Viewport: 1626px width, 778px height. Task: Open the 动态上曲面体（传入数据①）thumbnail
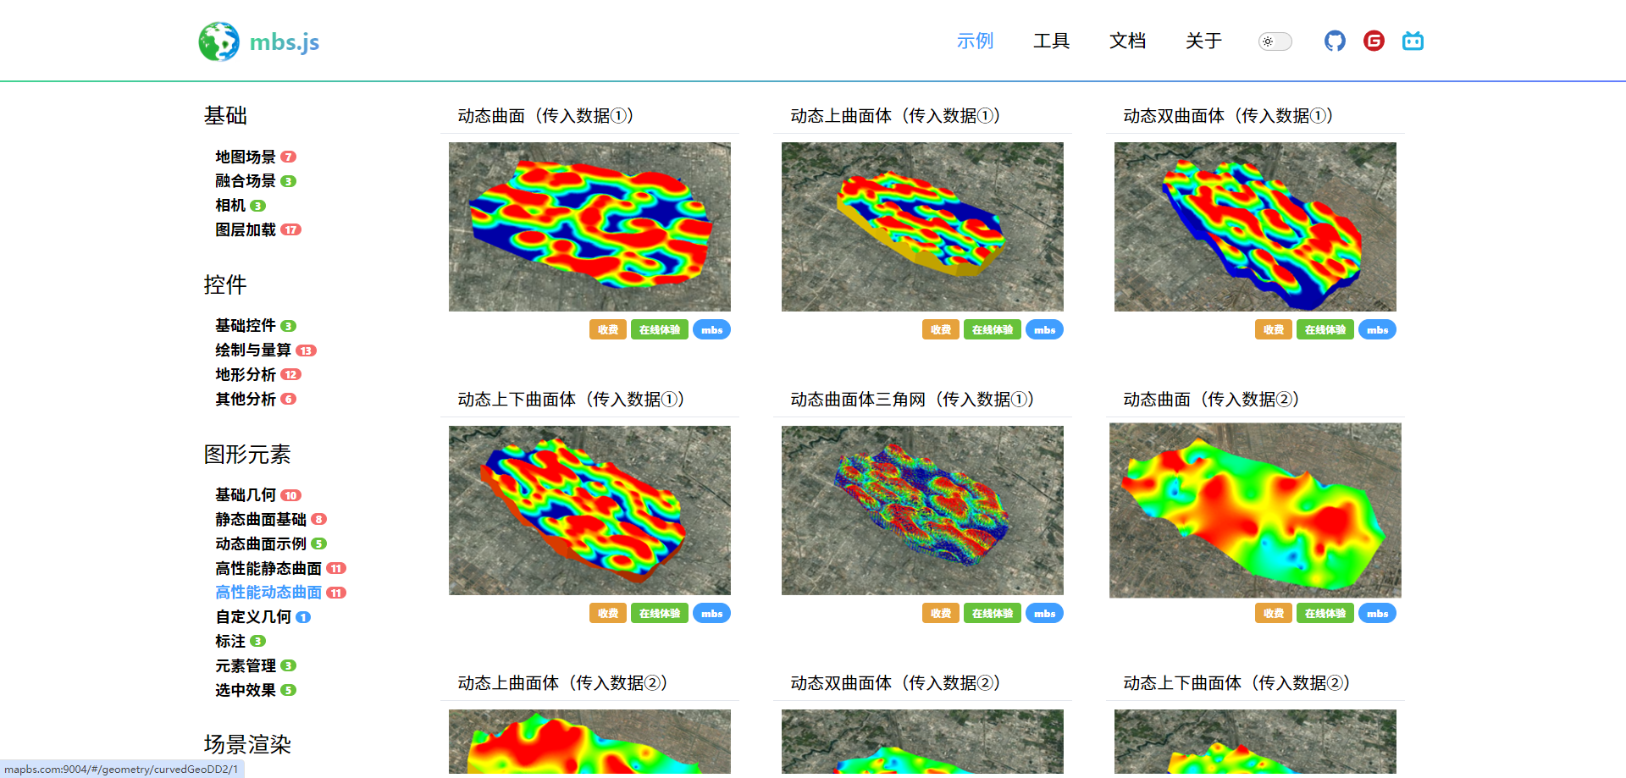tap(922, 227)
